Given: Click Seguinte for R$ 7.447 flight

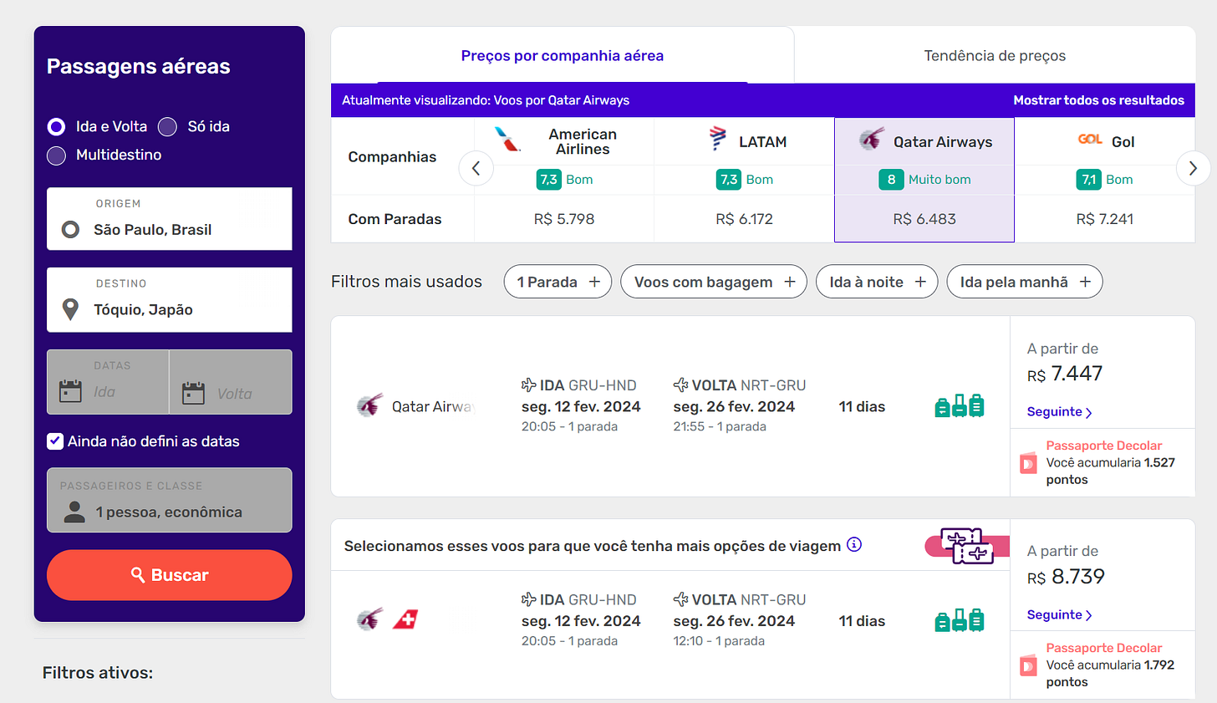Looking at the screenshot, I should tap(1059, 412).
